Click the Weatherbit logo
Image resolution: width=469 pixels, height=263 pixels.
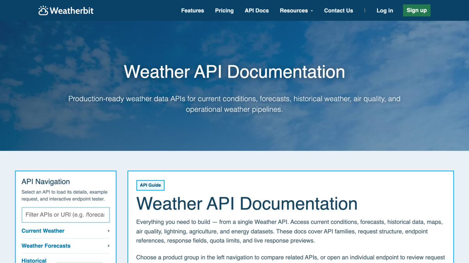(66, 11)
